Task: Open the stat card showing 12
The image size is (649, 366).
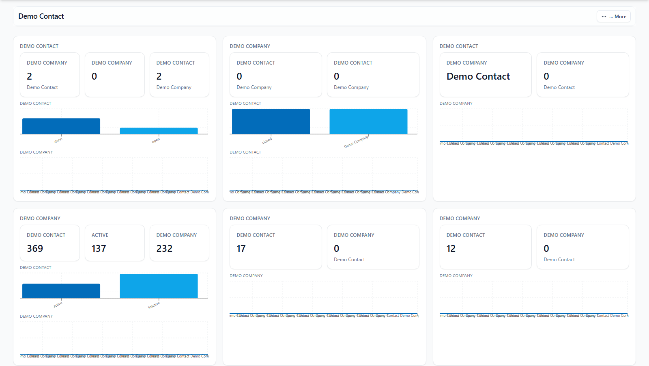Action: pos(486,247)
